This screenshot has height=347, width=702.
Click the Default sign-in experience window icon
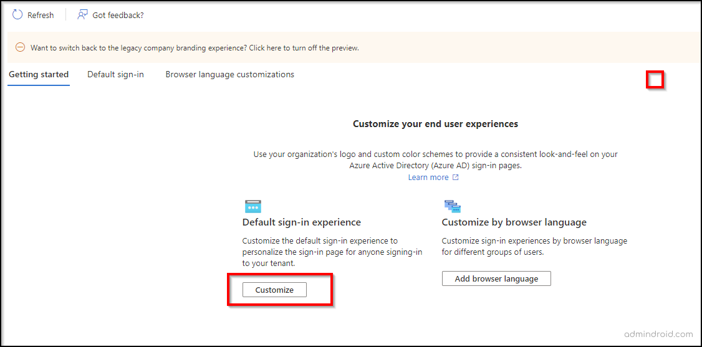click(x=253, y=206)
